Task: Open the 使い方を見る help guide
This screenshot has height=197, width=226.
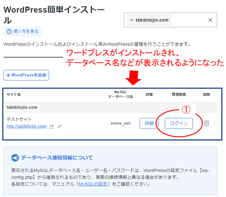Action: coord(23,31)
